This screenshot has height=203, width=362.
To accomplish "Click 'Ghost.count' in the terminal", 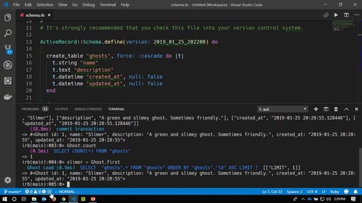I will pos(81,145).
